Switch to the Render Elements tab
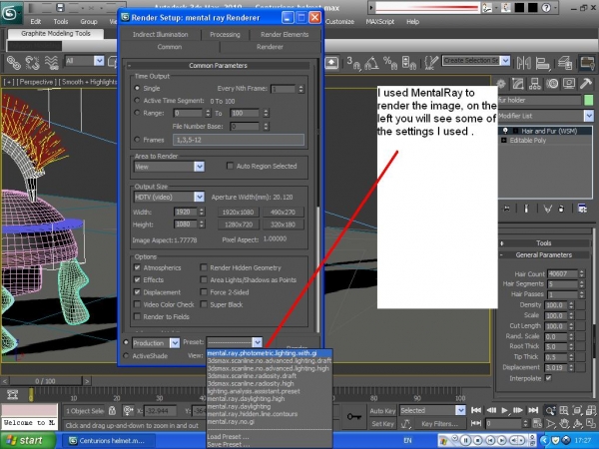Image resolution: width=599 pixels, height=449 pixels. 285,34
